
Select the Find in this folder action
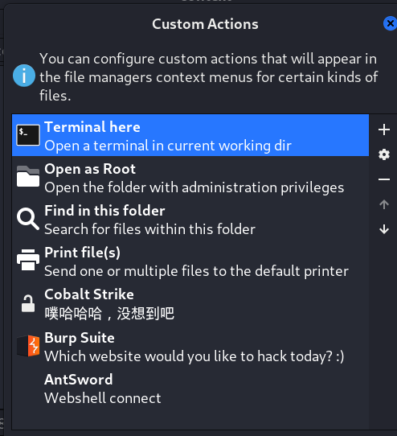click(190, 219)
